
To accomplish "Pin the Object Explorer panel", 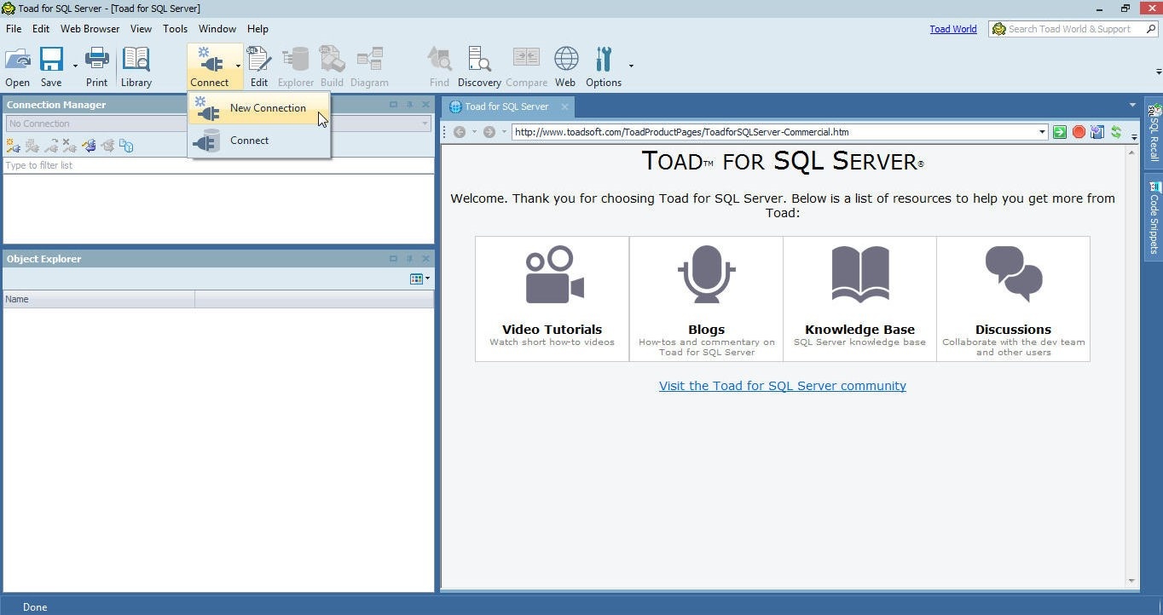I will click(409, 259).
